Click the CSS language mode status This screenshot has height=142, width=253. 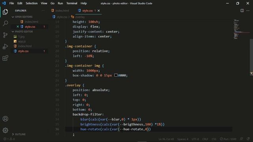point(214,139)
